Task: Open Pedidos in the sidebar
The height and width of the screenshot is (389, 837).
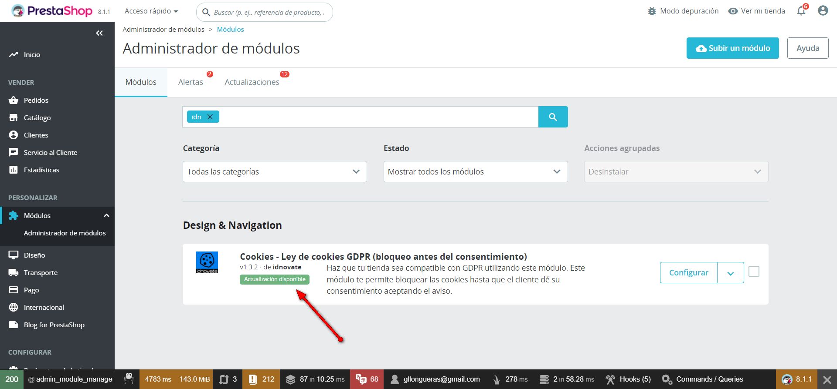Action: (36, 100)
